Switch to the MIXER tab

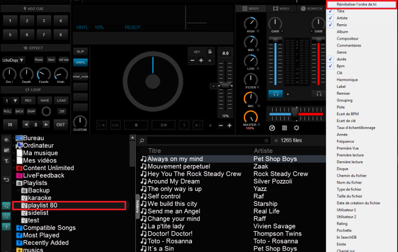[251, 8]
